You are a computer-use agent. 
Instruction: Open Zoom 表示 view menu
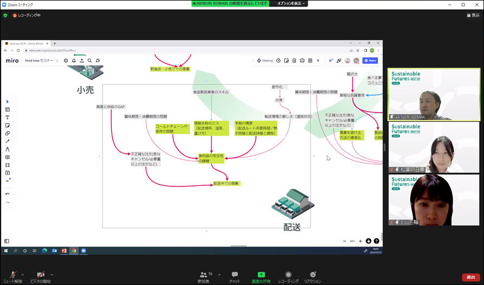(473, 15)
